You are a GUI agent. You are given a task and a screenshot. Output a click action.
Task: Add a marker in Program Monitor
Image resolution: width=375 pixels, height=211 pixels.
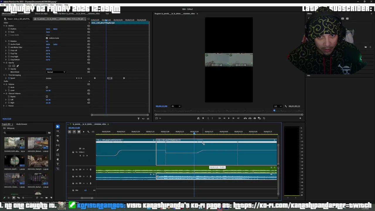click(203, 118)
